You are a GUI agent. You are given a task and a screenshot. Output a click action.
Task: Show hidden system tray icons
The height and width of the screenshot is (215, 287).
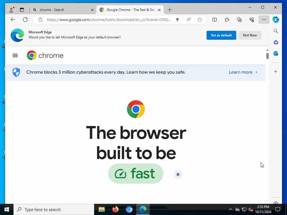tap(231, 209)
